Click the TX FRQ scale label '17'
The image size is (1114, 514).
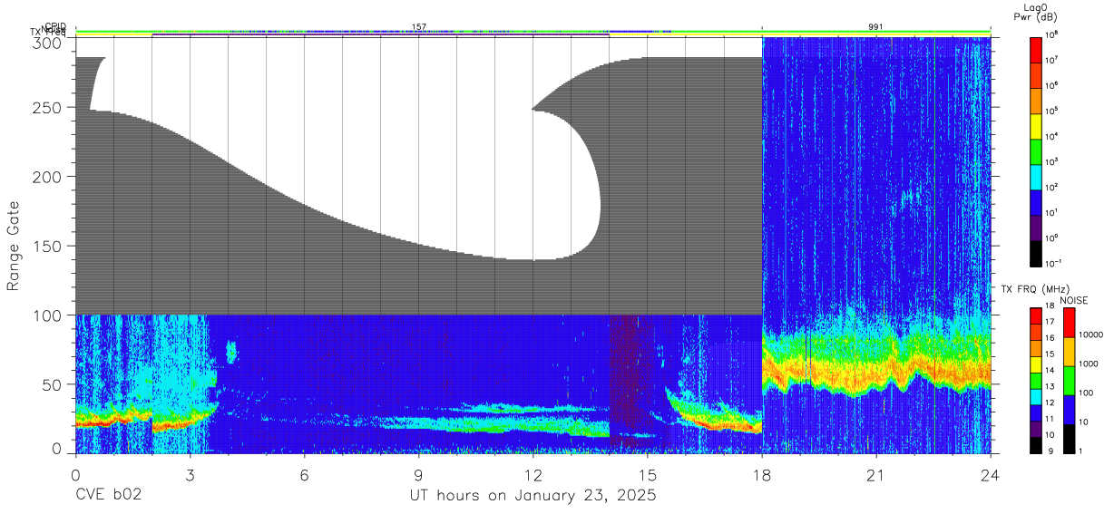click(x=1050, y=322)
